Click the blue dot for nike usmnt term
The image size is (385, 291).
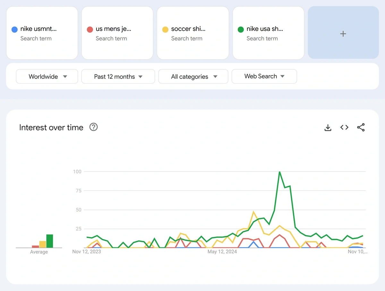click(x=14, y=29)
